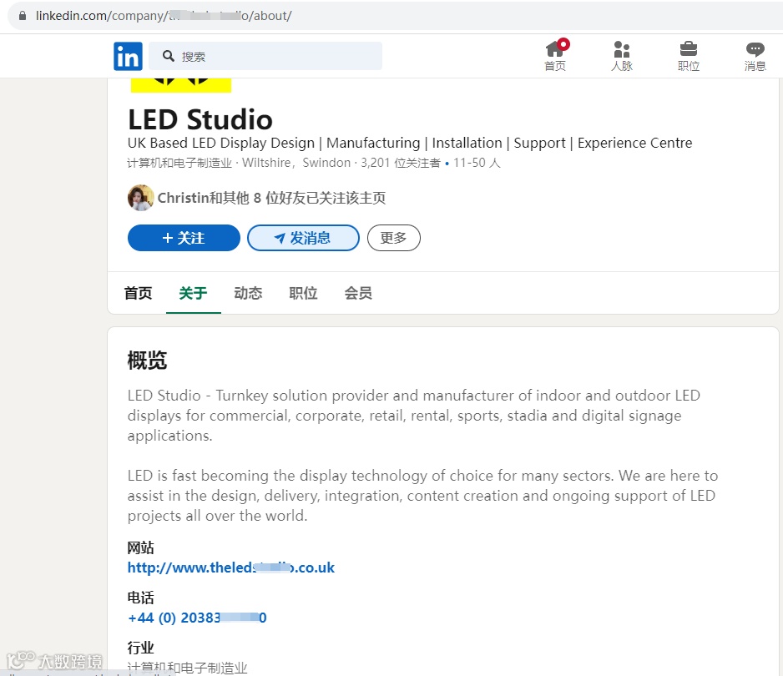783x676 pixels.
Task: Click the 'LED Studio - Turnkey solution provider' paragraph
Action: pos(413,416)
